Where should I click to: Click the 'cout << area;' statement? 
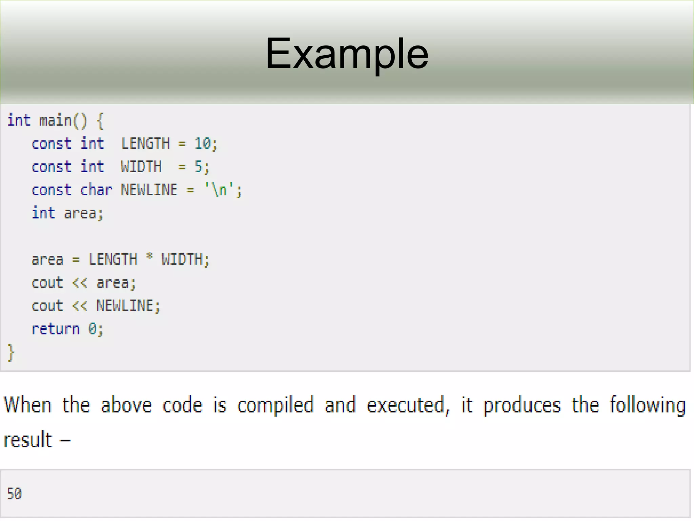[83, 283]
